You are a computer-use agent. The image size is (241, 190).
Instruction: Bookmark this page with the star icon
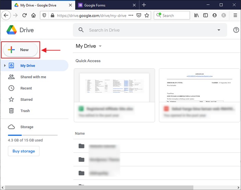[x=147, y=15]
